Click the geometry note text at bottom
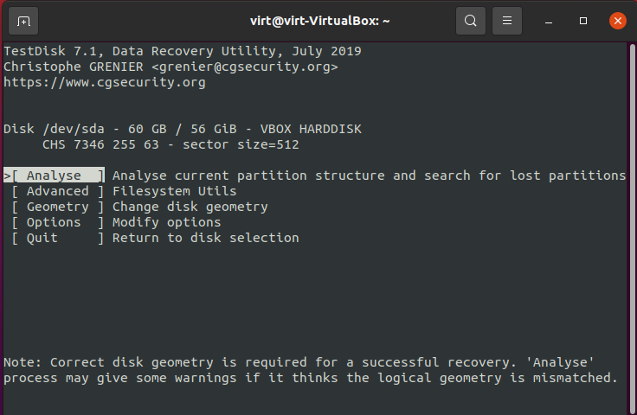This screenshot has height=415, width=637. [x=311, y=370]
